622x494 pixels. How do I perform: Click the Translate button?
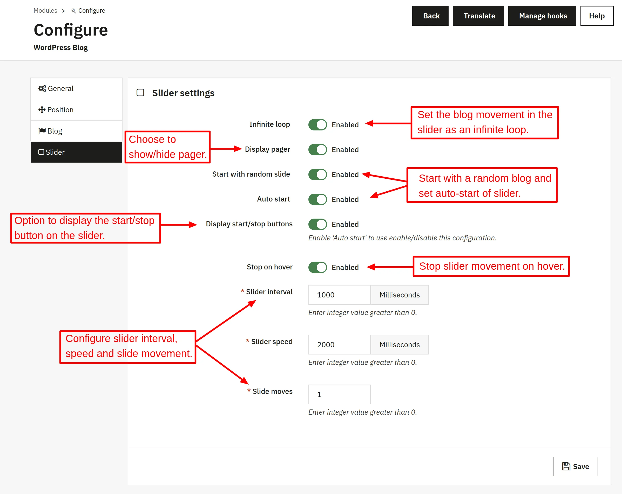(x=478, y=16)
